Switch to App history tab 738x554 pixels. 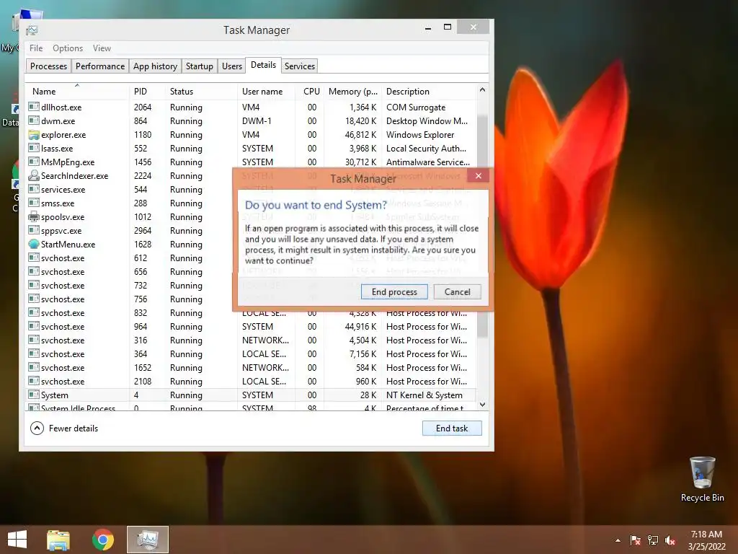[155, 66]
